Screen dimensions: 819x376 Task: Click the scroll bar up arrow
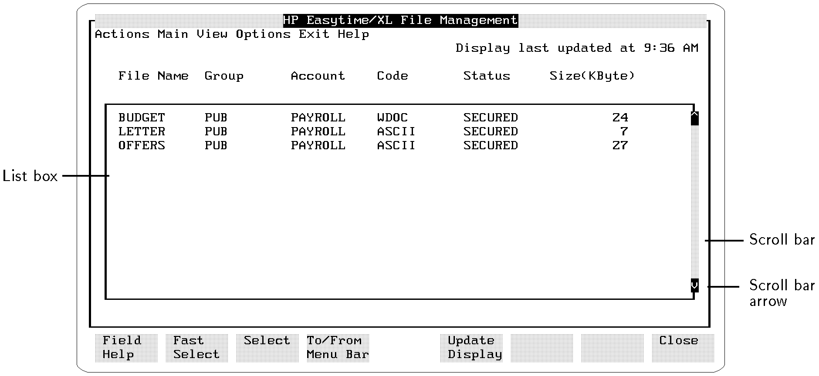(x=694, y=118)
